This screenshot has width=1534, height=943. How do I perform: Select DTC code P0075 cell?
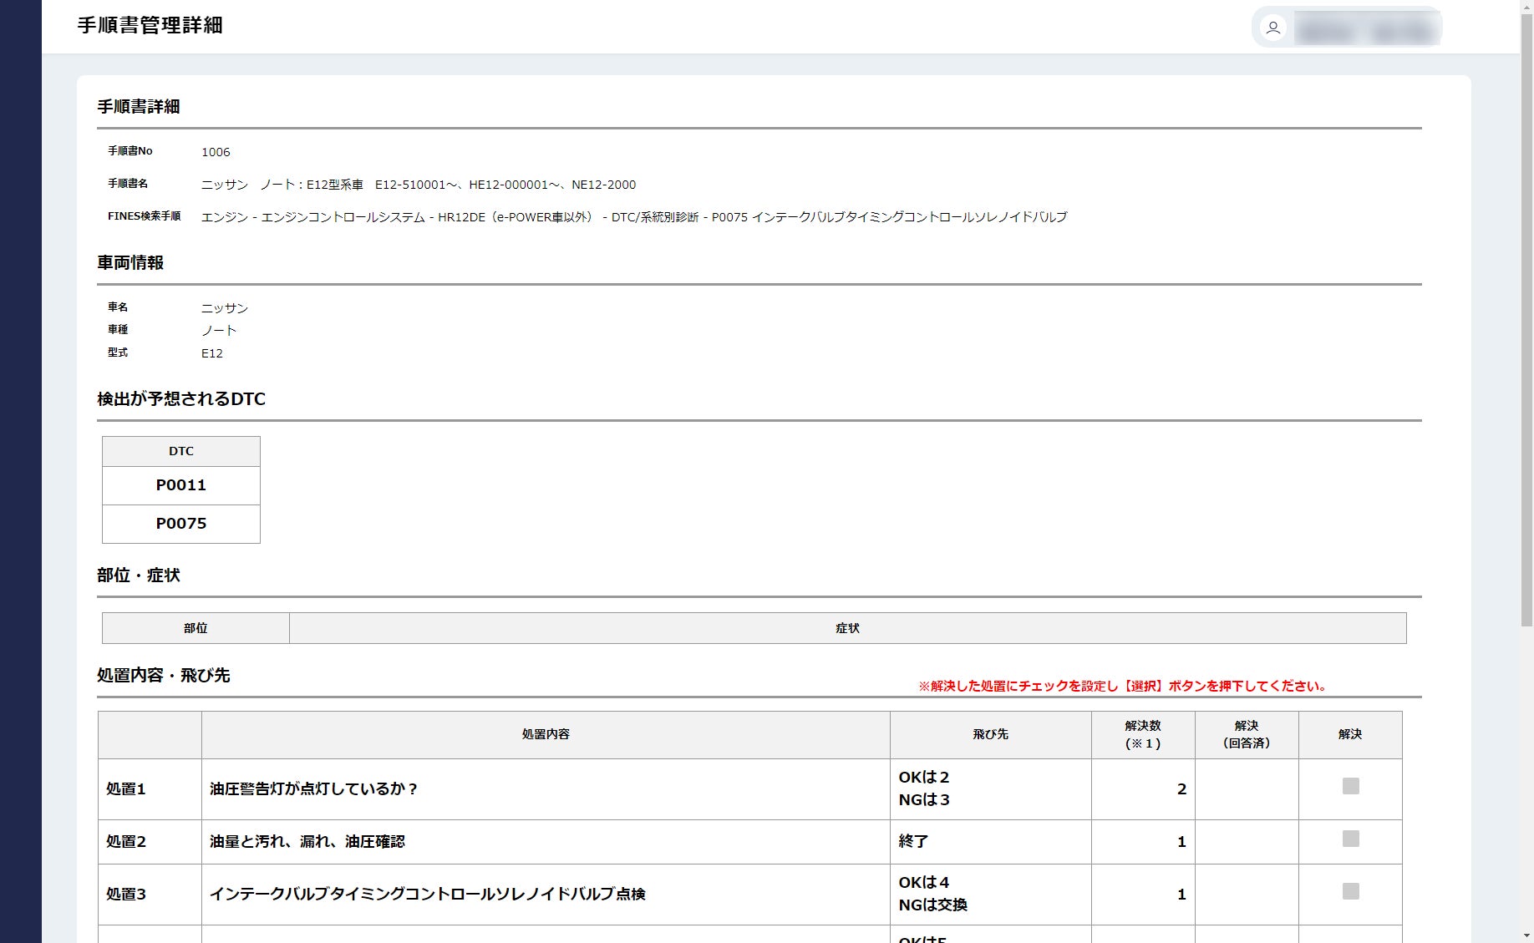[x=181, y=524]
